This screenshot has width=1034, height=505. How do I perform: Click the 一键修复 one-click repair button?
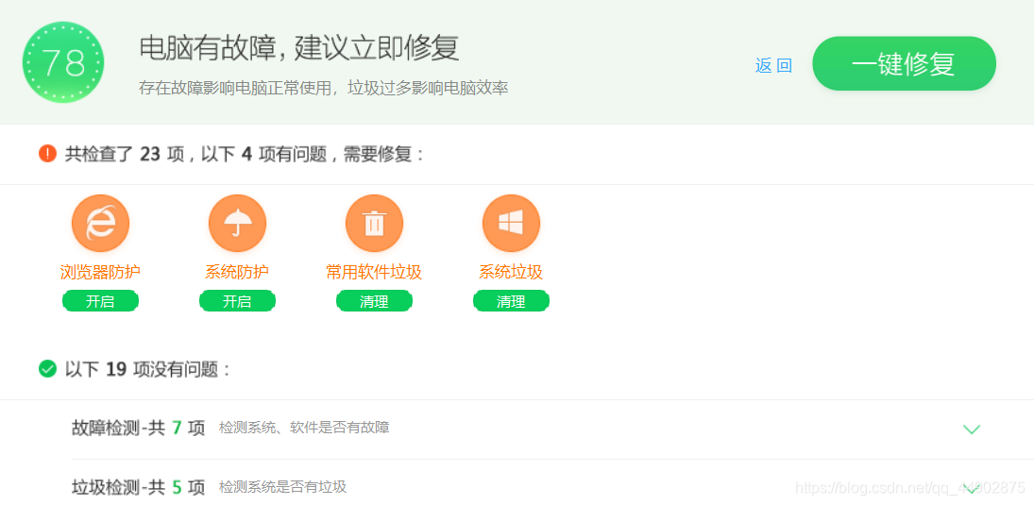(904, 64)
